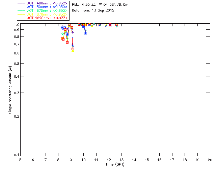Click the blue asterisk data point near 0.68
This screenshot has height=173, width=216.
(x=73, y=46)
